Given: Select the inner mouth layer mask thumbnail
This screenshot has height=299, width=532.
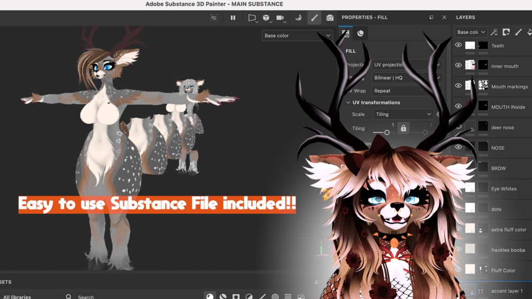Looking at the screenshot, I should pyautogui.click(x=483, y=65).
